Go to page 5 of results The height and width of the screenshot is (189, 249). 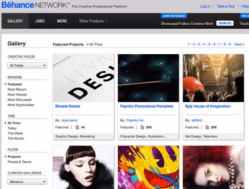209,44
